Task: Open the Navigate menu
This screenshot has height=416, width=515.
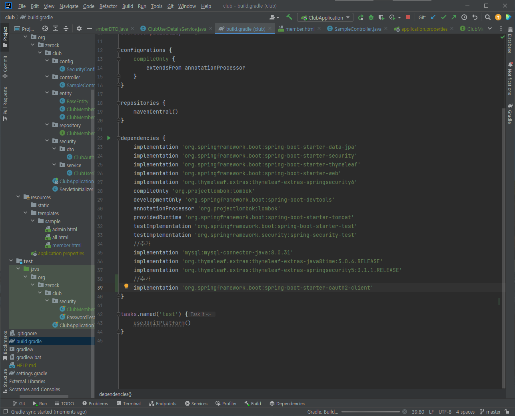Action: tap(69, 6)
